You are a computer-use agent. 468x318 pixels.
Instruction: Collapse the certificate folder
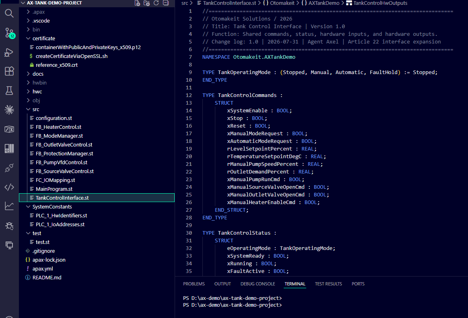click(x=97, y=39)
